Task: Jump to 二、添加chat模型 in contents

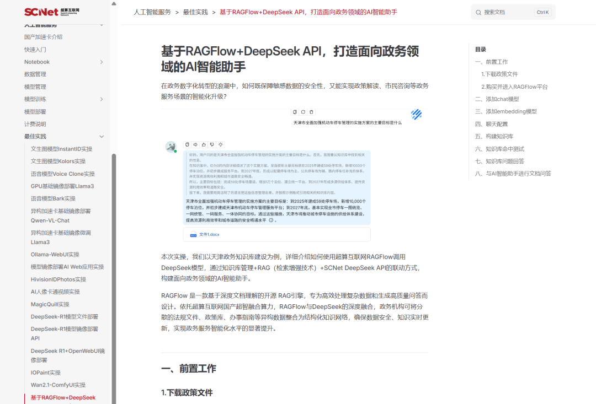Action: pos(497,99)
